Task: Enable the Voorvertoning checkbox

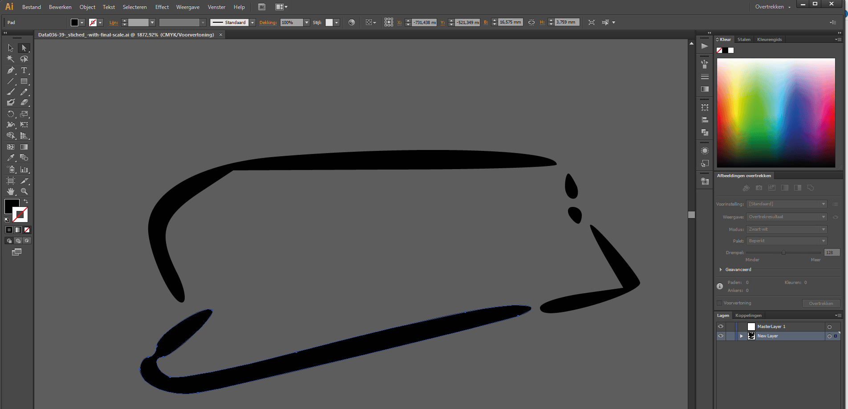Action: [x=719, y=303]
